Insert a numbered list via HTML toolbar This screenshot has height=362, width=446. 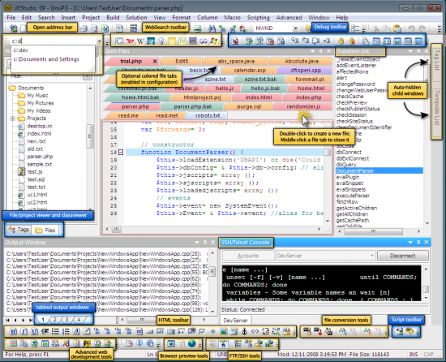(66, 331)
